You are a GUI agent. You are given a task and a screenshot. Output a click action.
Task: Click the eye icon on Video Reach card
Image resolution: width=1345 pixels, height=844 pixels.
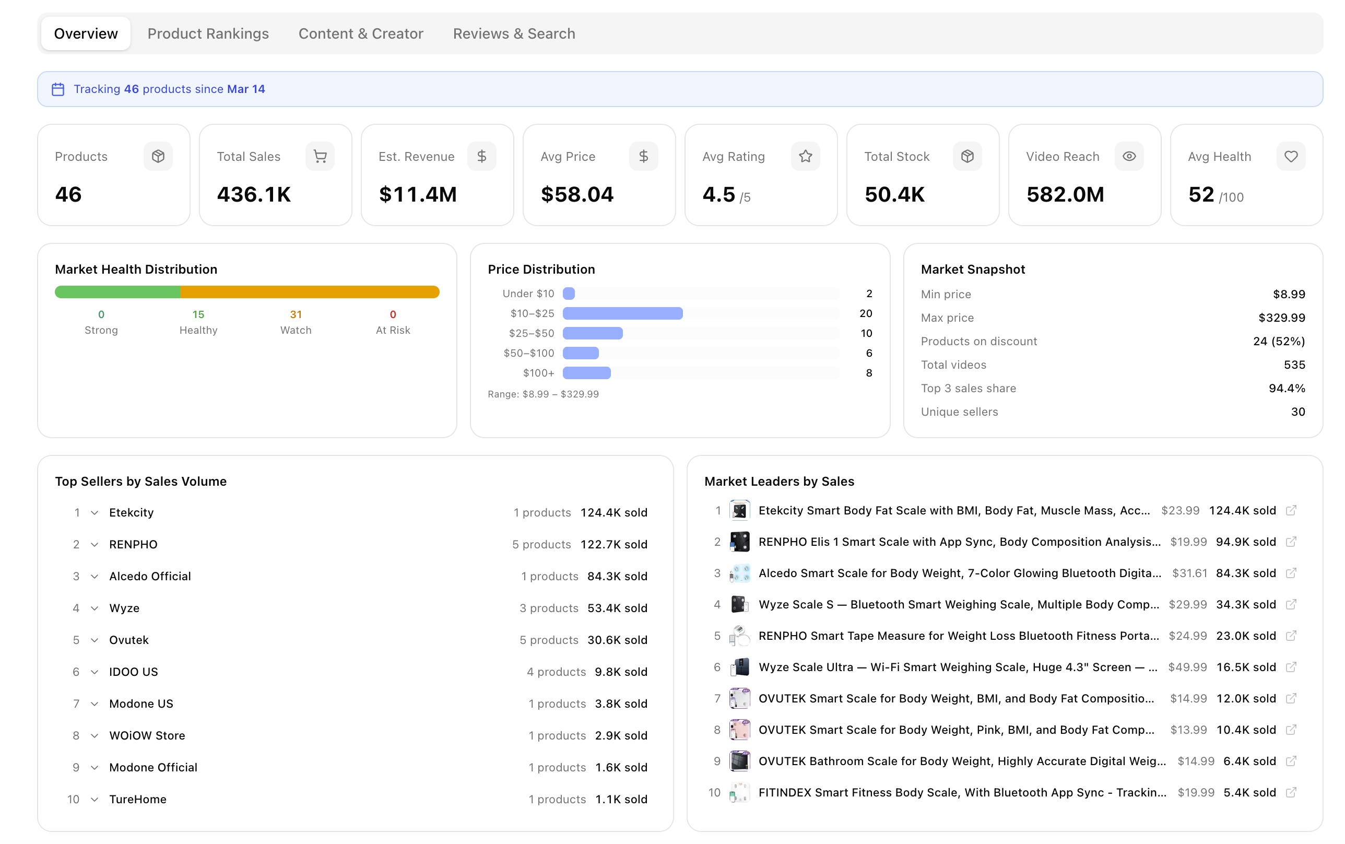1129,156
